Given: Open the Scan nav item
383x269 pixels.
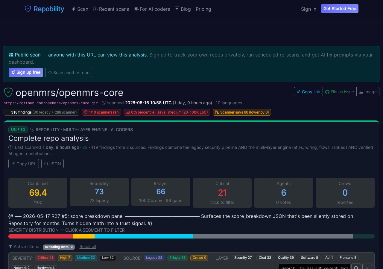Looking at the screenshot, I should point(80,9).
